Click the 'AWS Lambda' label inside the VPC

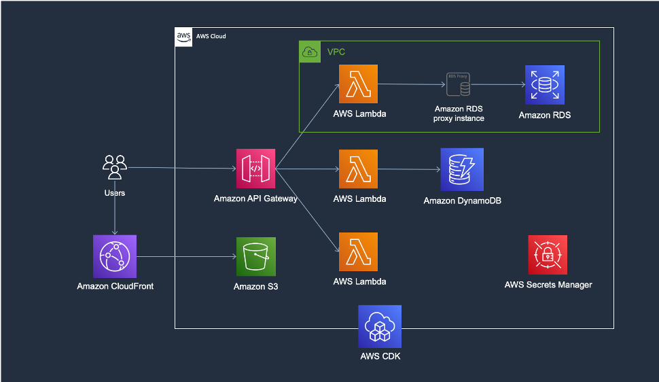pyautogui.click(x=359, y=114)
